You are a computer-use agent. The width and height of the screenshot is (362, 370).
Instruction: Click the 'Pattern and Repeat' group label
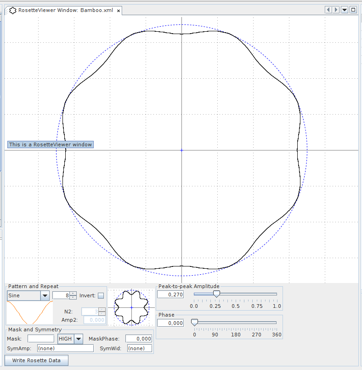coord(33,286)
